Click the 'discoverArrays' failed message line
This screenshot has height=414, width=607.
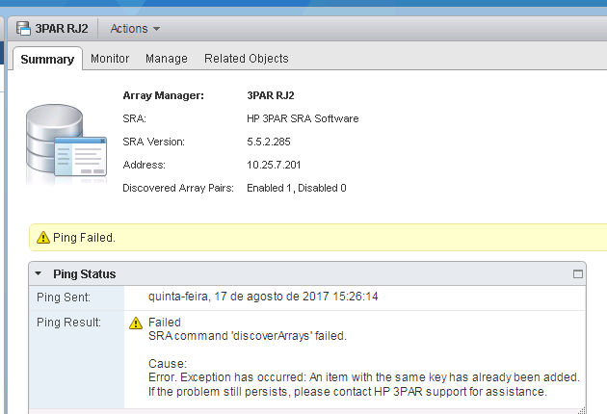coord(248,336)
